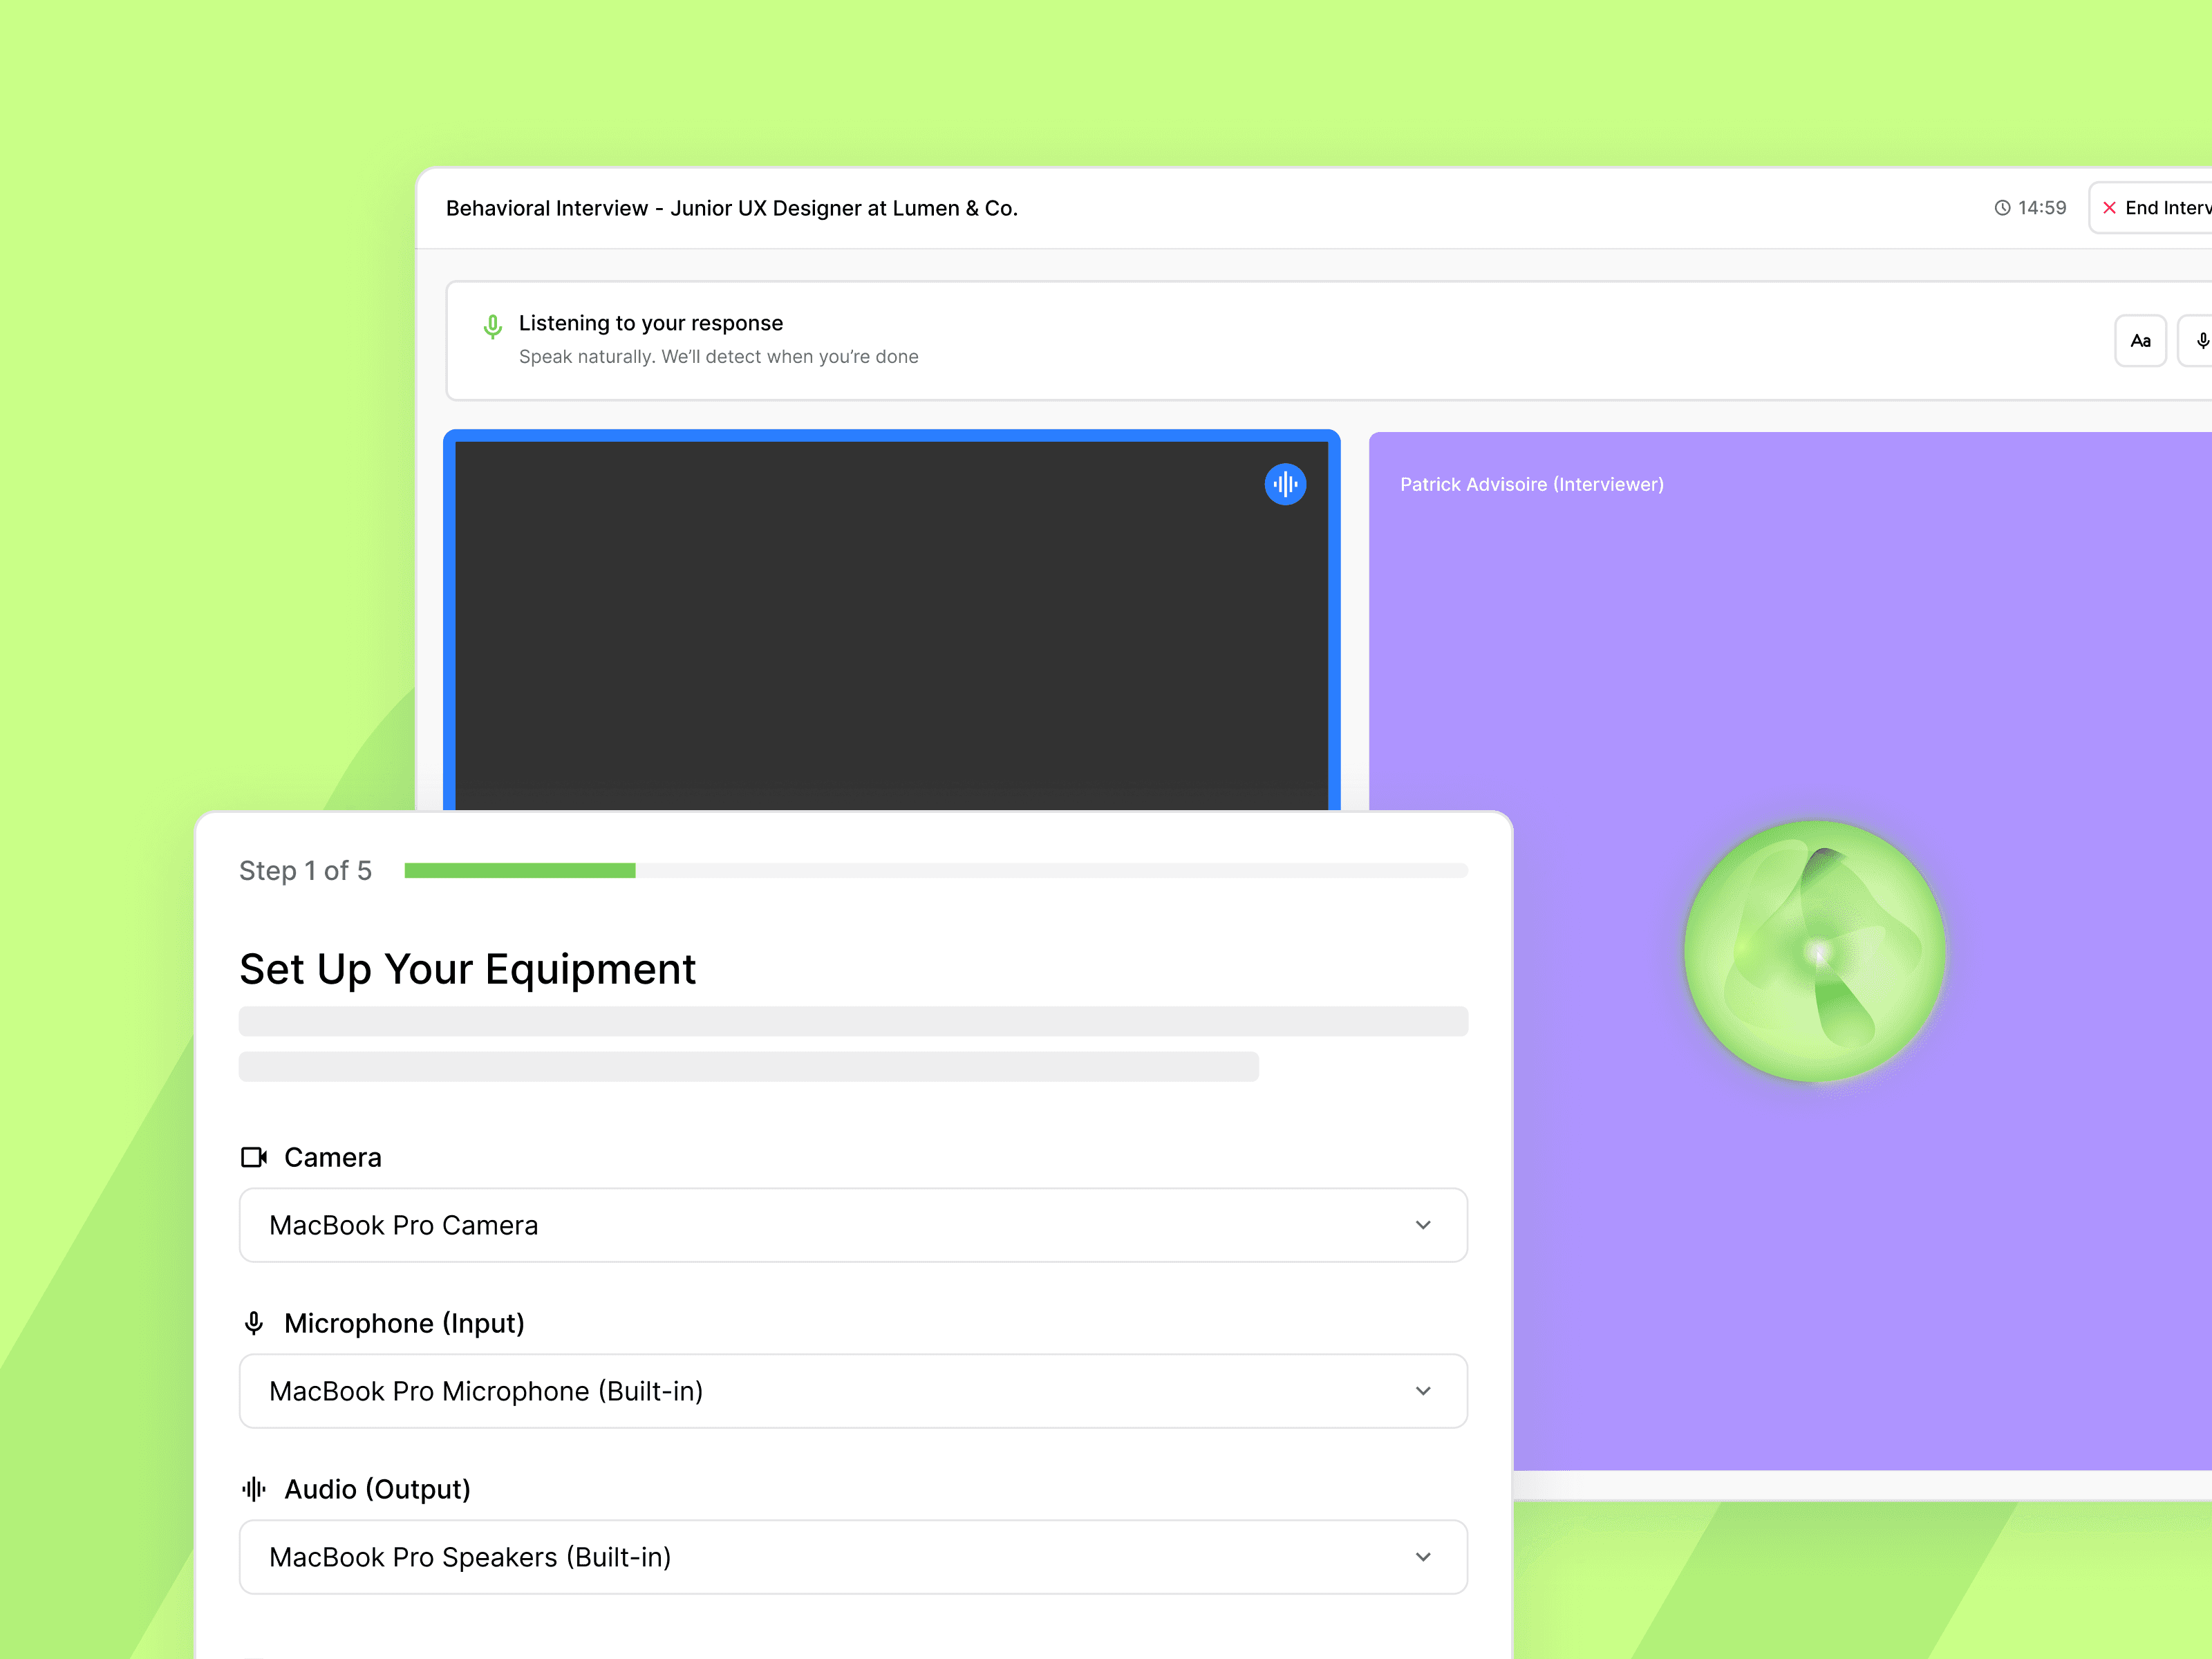Click the chevron arrow in the Camera selector
Viewport: 2212px width, 1659px height.
(1423, 1225)
